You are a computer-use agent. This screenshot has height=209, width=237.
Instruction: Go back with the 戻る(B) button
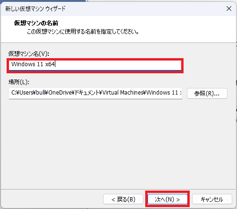(x=123, y=200)
